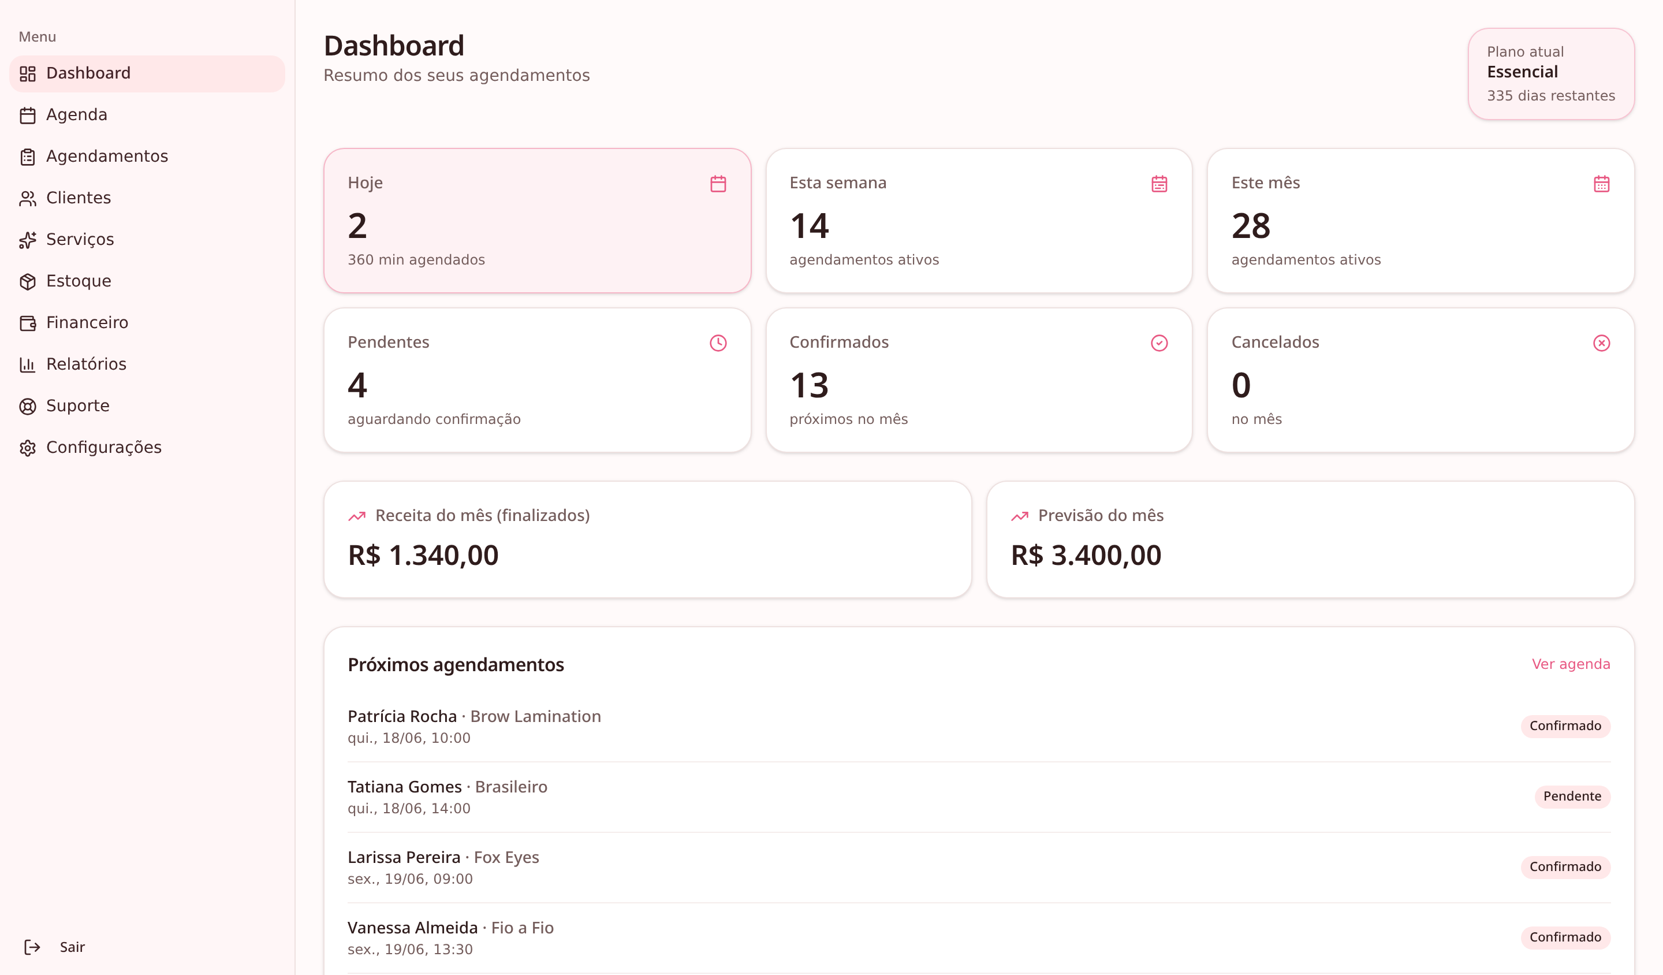Follow the Ver agenda link
This screenshot has height=975, width=1663.
click(1571, 664)
